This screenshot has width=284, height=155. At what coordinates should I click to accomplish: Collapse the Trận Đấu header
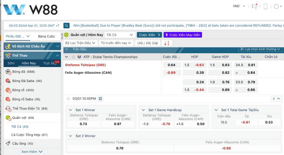pyautogui.click(x=66, y=49)
